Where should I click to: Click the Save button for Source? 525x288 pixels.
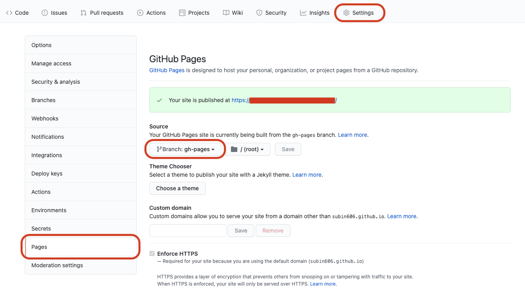(x=288, y=149)
